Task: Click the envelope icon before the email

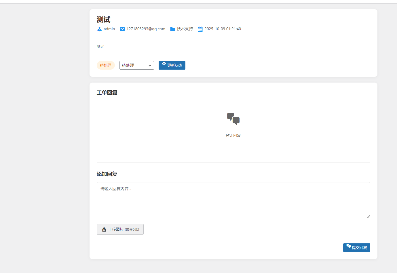Action: coord(122,29)
